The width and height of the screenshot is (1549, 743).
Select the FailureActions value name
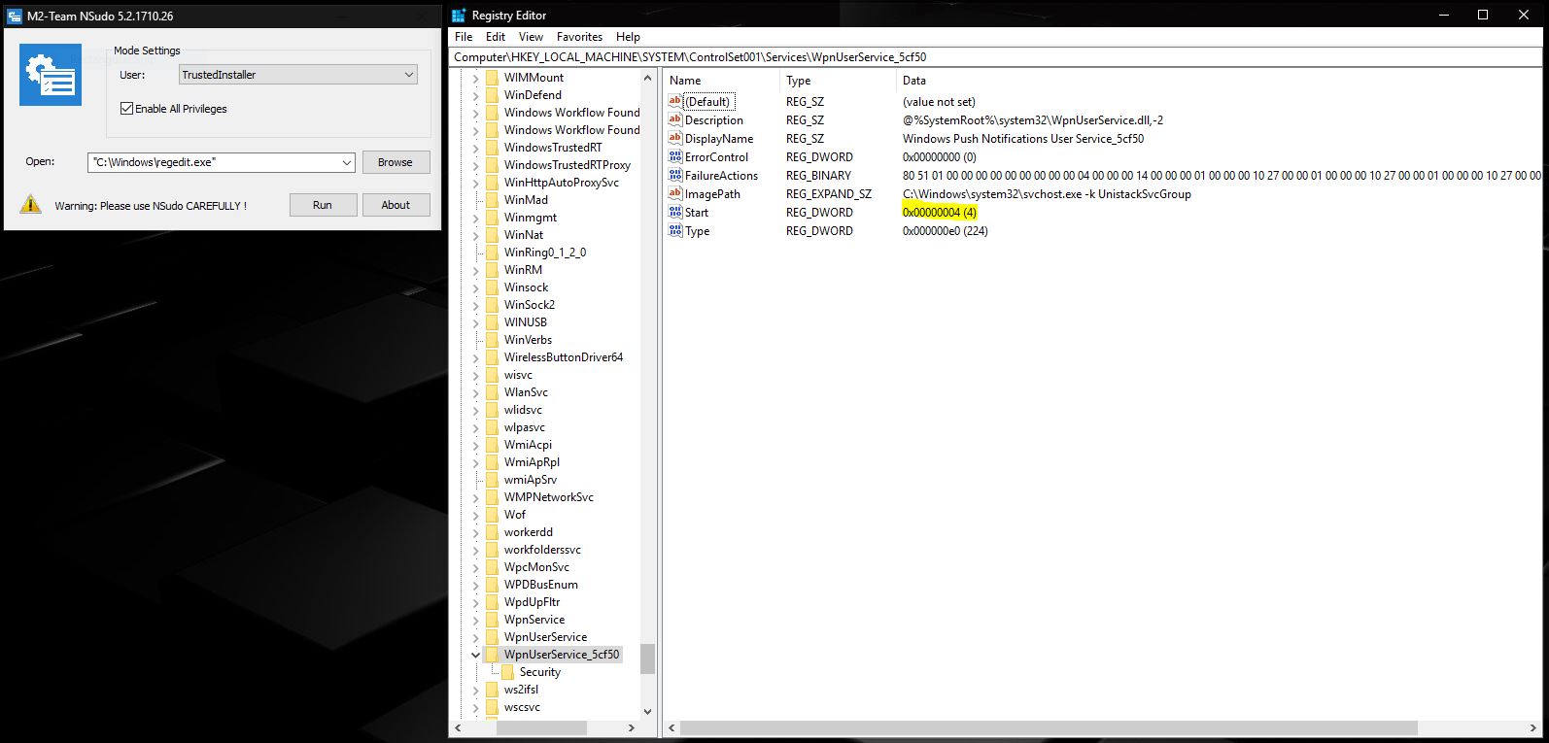[x=721, y=175]
